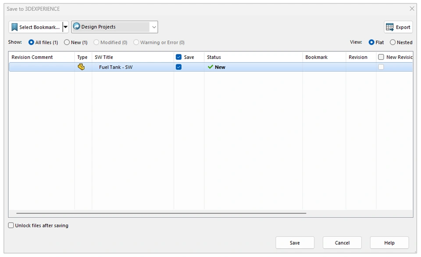Screen dimensions: 421x257
Task: Click the green checkmark status icon
Action: pos(210,67)
